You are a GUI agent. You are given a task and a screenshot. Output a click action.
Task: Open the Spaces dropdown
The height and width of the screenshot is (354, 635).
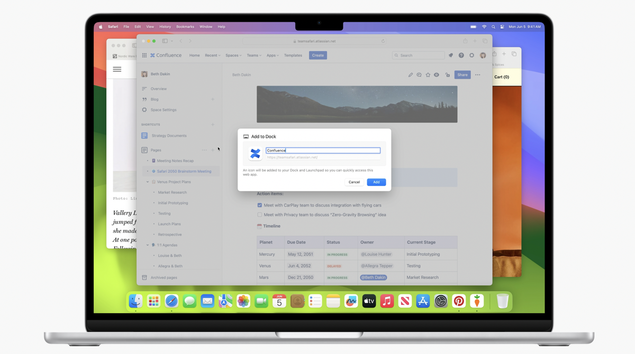(x=233, y=55)
